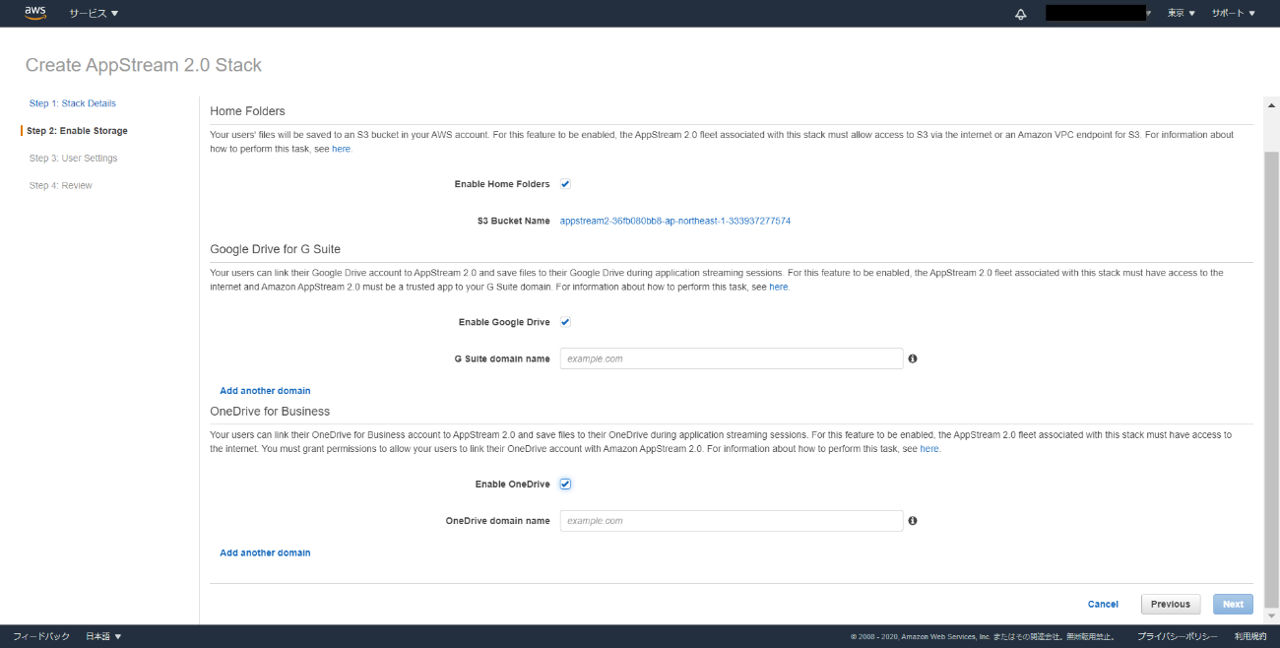This screenshot has height=648, width=1280.
Task: Click the Home Folders section heading
Action: 247,111
